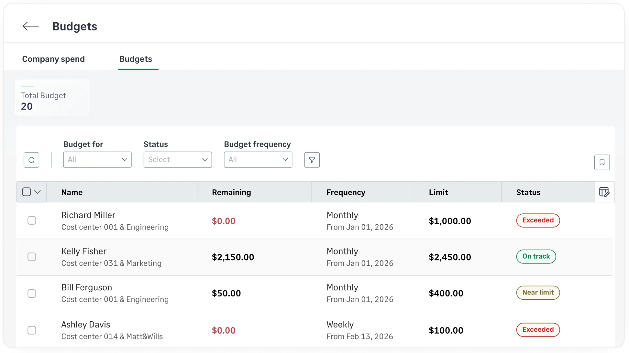This screenshot has height=353, width=629.
Task: Click the bookmark saved views icon
Action: pos(602,162)
